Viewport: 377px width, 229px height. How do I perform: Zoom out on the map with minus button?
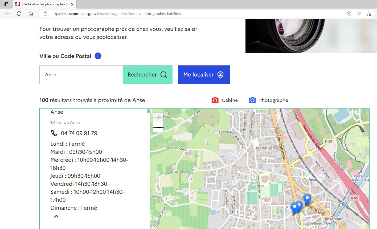(x=158, y=128)
